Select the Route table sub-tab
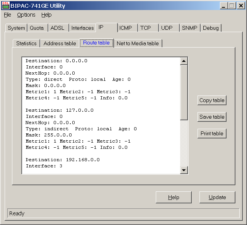The height and width of the screenshot is (225, 247). [96, 43]
